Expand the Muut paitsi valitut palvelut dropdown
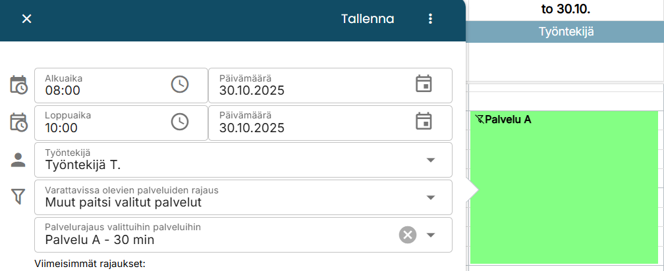Image resolution: width=664 pixels, height=271 pixels. [x=431, y=197]
